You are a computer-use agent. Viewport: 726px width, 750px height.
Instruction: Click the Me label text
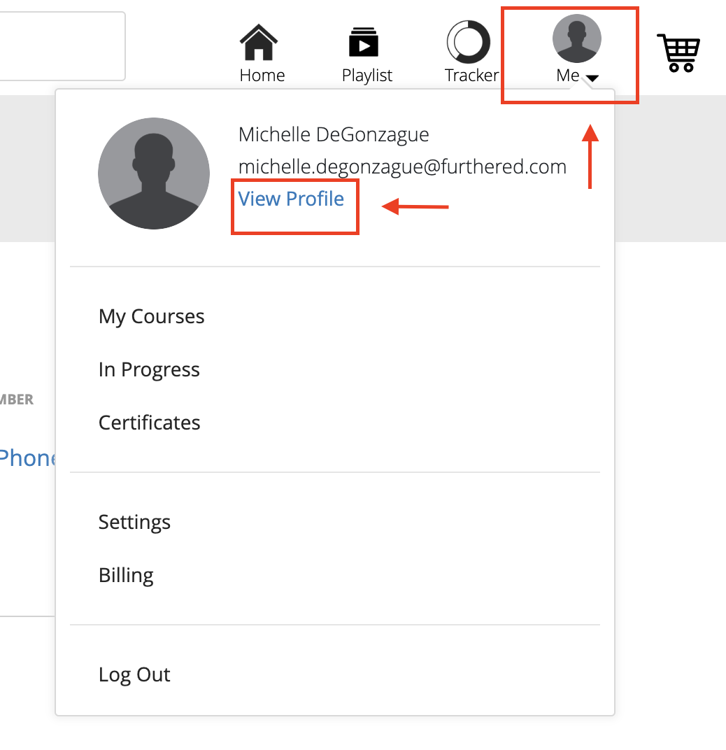tap(568, 75)
